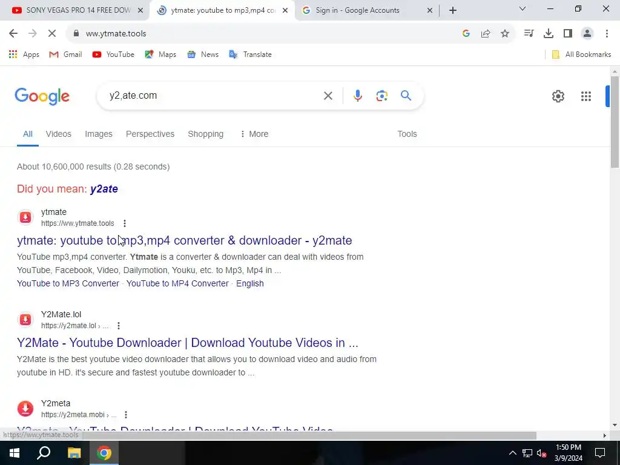
Task: Open Chrome's three-dot menu
Action: 607,34
